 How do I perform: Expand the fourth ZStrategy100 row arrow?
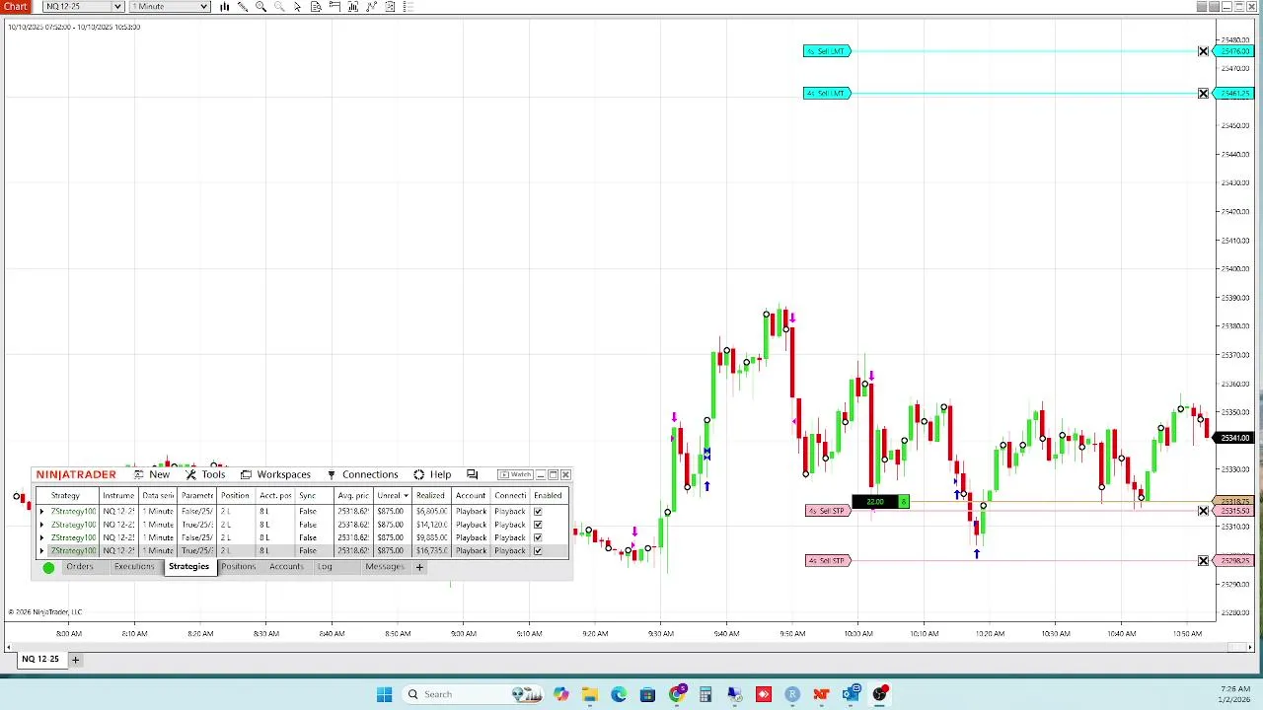pos(41,550)
